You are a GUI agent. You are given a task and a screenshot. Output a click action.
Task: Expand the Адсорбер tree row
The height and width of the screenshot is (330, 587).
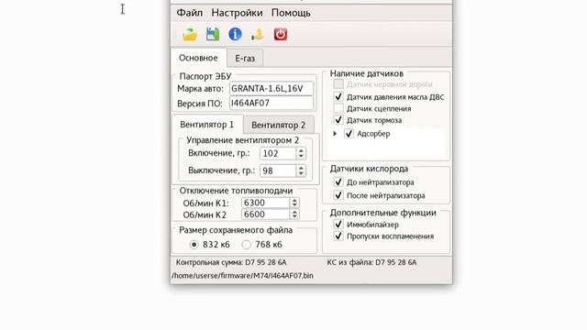tap(335, 134)
